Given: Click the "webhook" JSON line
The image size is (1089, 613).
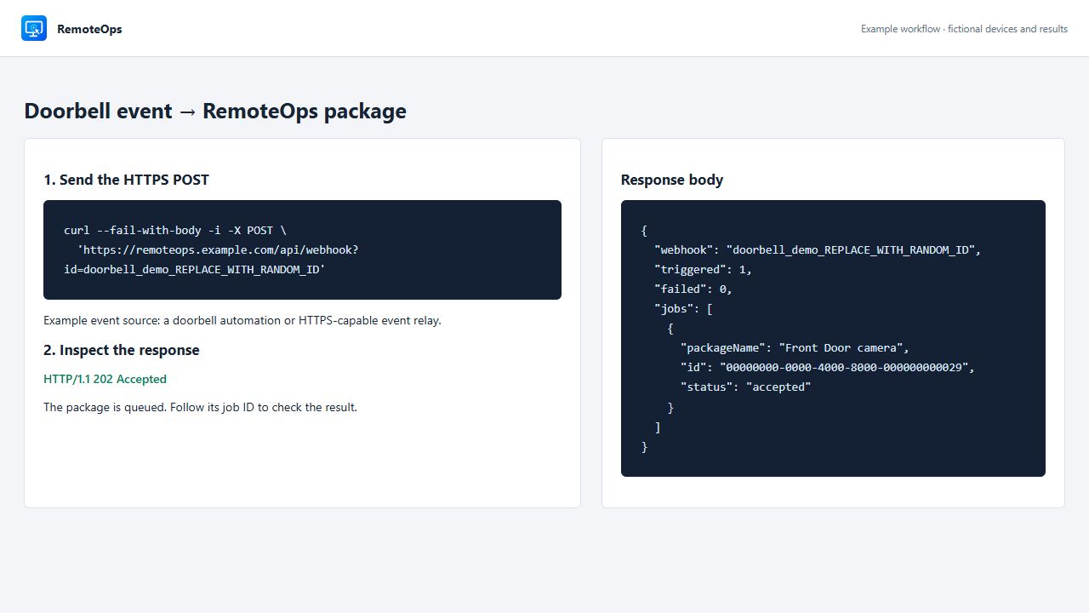Looking at the screenshot, I should [x=818, y=249].
